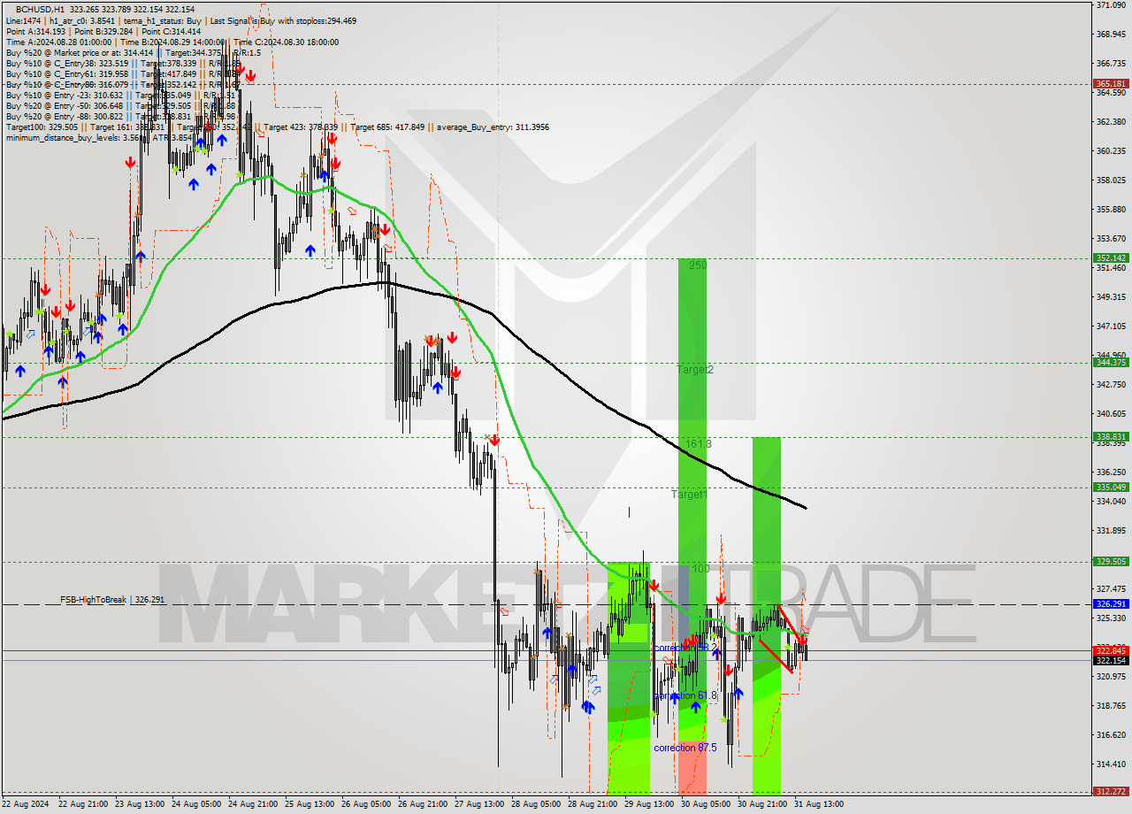This screenshot has height=814, width=1132.
Task: Click the 'correction 61.8' label
Action: tap(685, 695)
